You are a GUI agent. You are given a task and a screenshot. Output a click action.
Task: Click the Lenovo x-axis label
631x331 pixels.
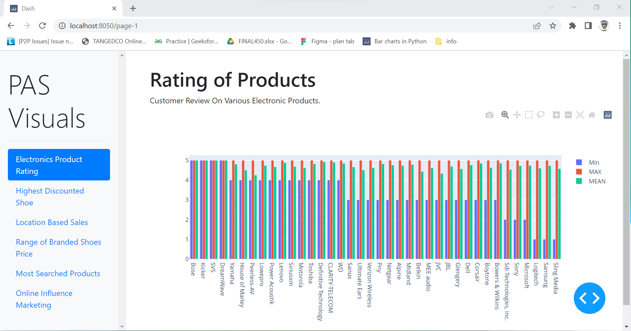pyautogui.click(x=282, y=272)
